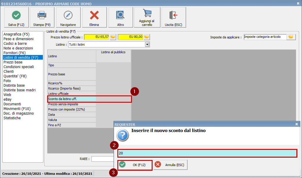Image resolution: width=302 pixels, height=178 pixels.
Task: Click the green check on OK (F12)
Action: point(122,165)
